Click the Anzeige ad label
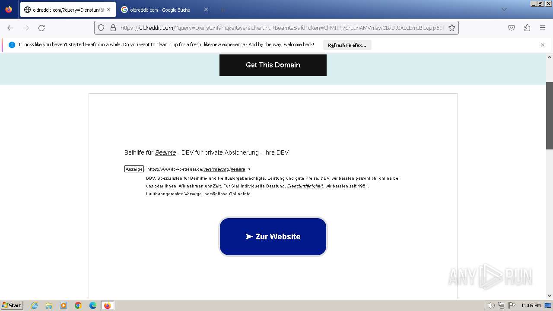The image size is (553, 311). (134, 169)
